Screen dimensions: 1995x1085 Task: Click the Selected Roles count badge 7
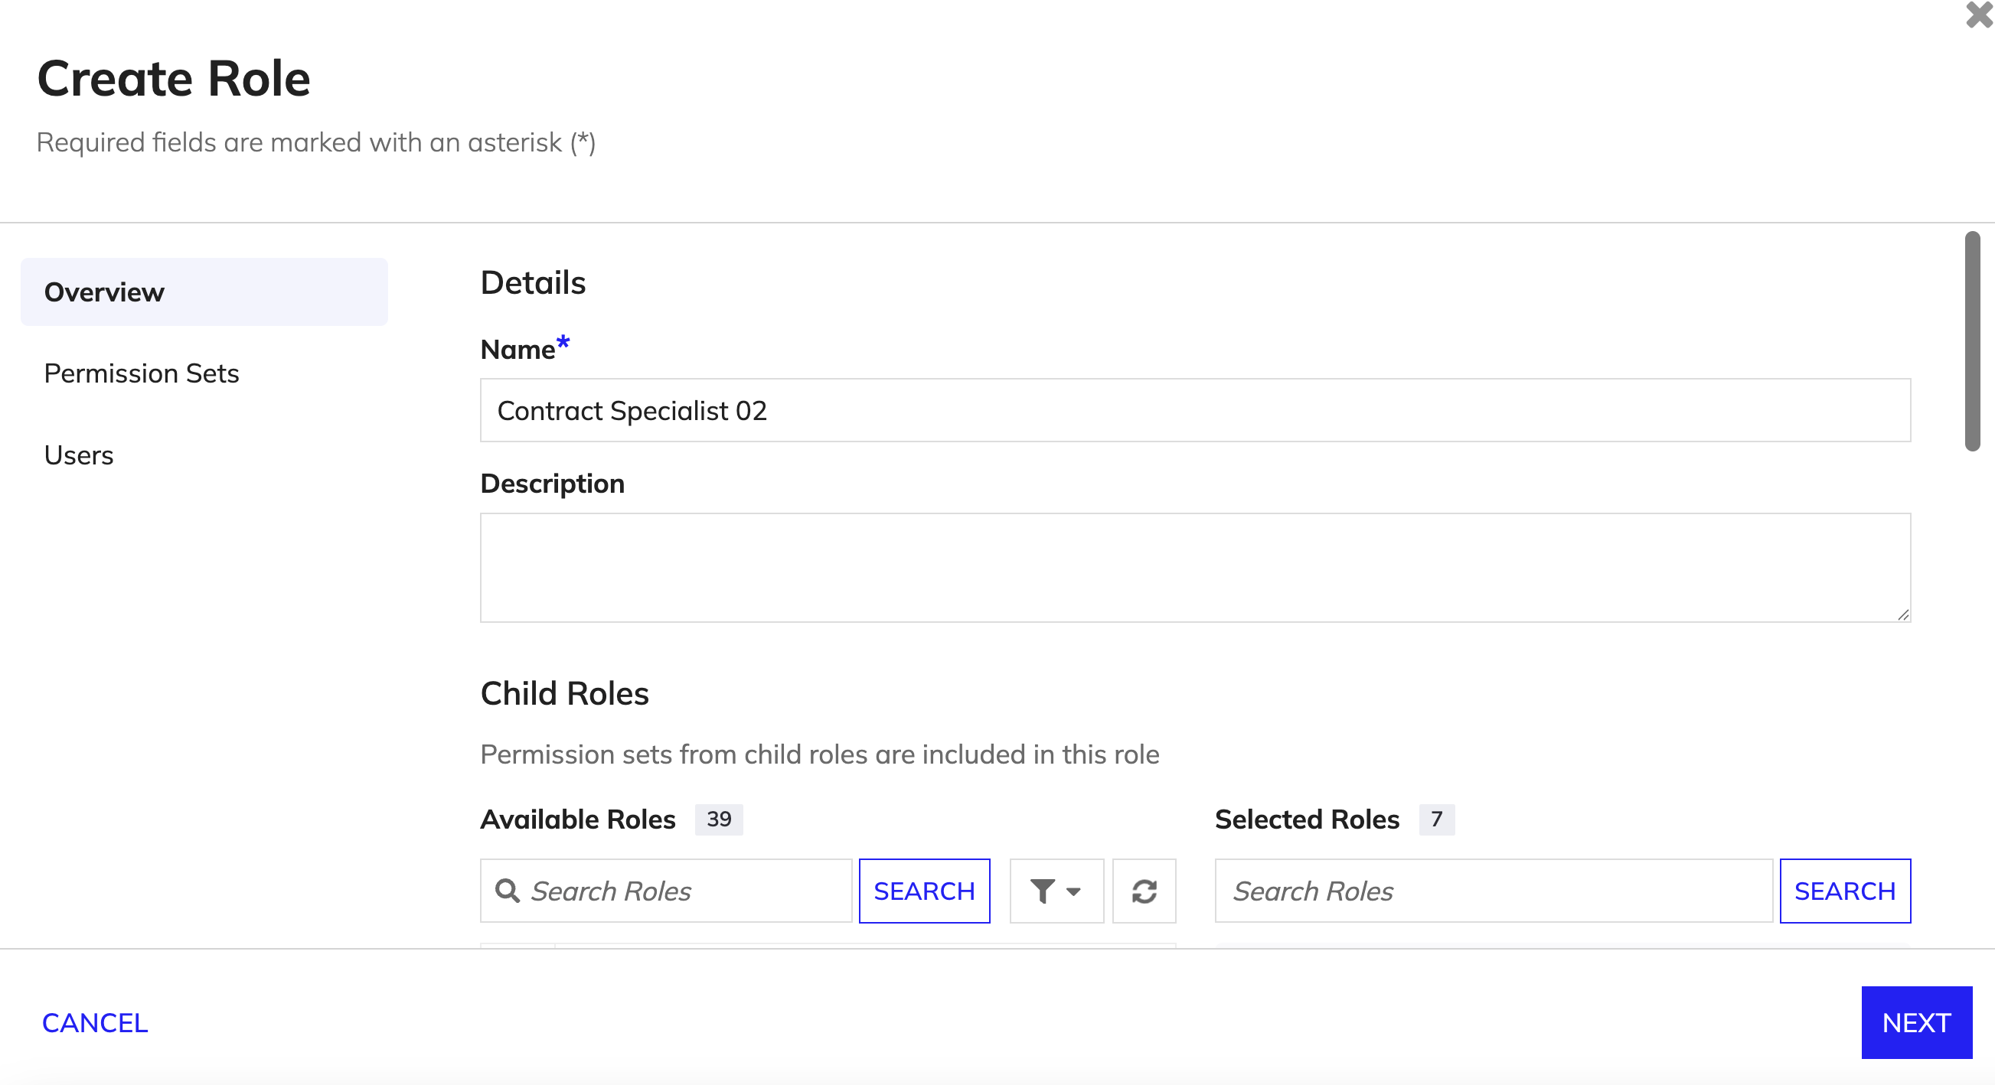click(x=1437, y=819)
